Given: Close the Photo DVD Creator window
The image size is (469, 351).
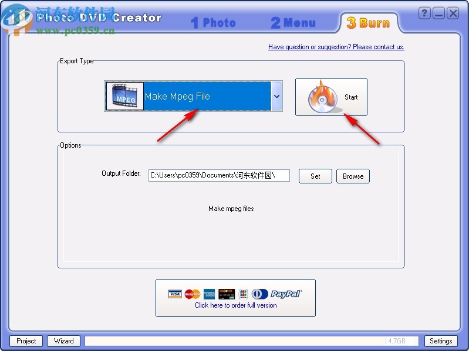Looking at the screenshot, I should (x=453, y=13).
